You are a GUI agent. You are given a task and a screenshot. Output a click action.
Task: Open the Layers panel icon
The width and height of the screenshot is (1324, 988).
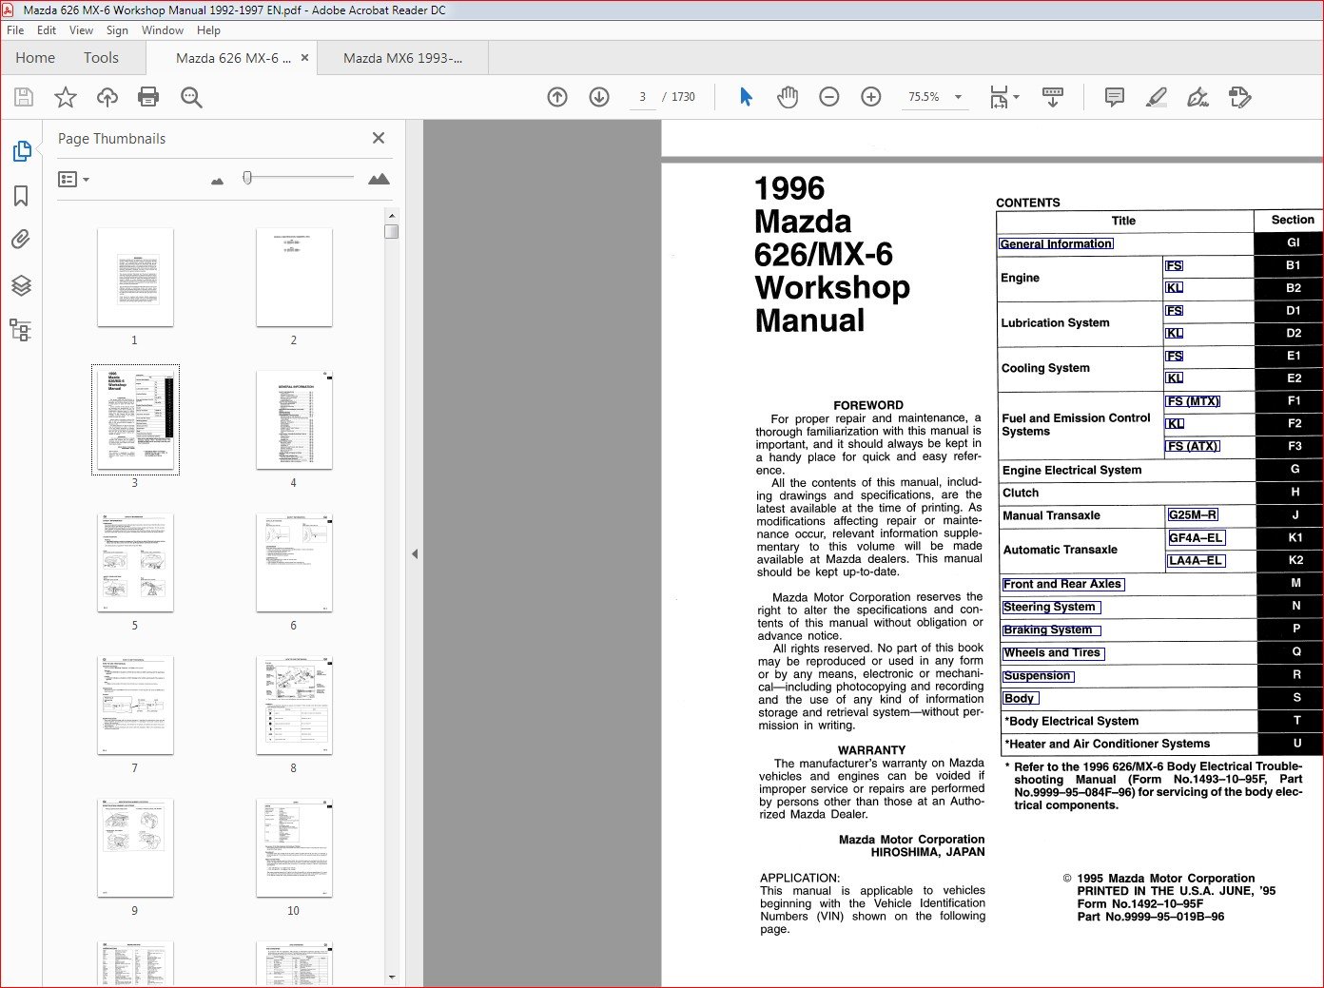[x=21, y=285]
